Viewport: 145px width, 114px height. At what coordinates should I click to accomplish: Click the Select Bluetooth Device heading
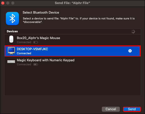point(41,12)
